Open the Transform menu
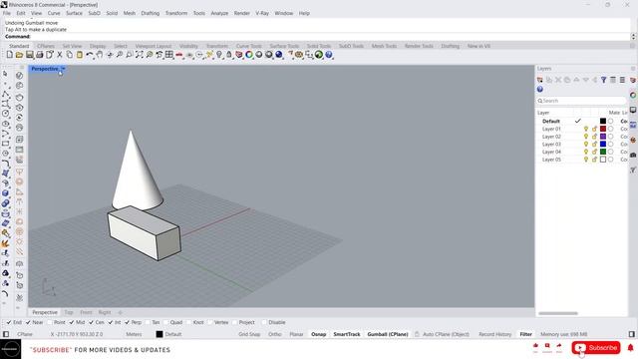 click(176, 13)
